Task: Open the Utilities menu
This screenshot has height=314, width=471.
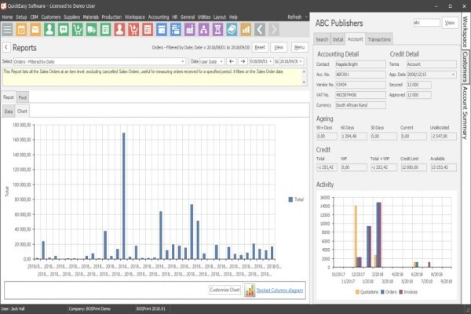Action: pos(204,17)
